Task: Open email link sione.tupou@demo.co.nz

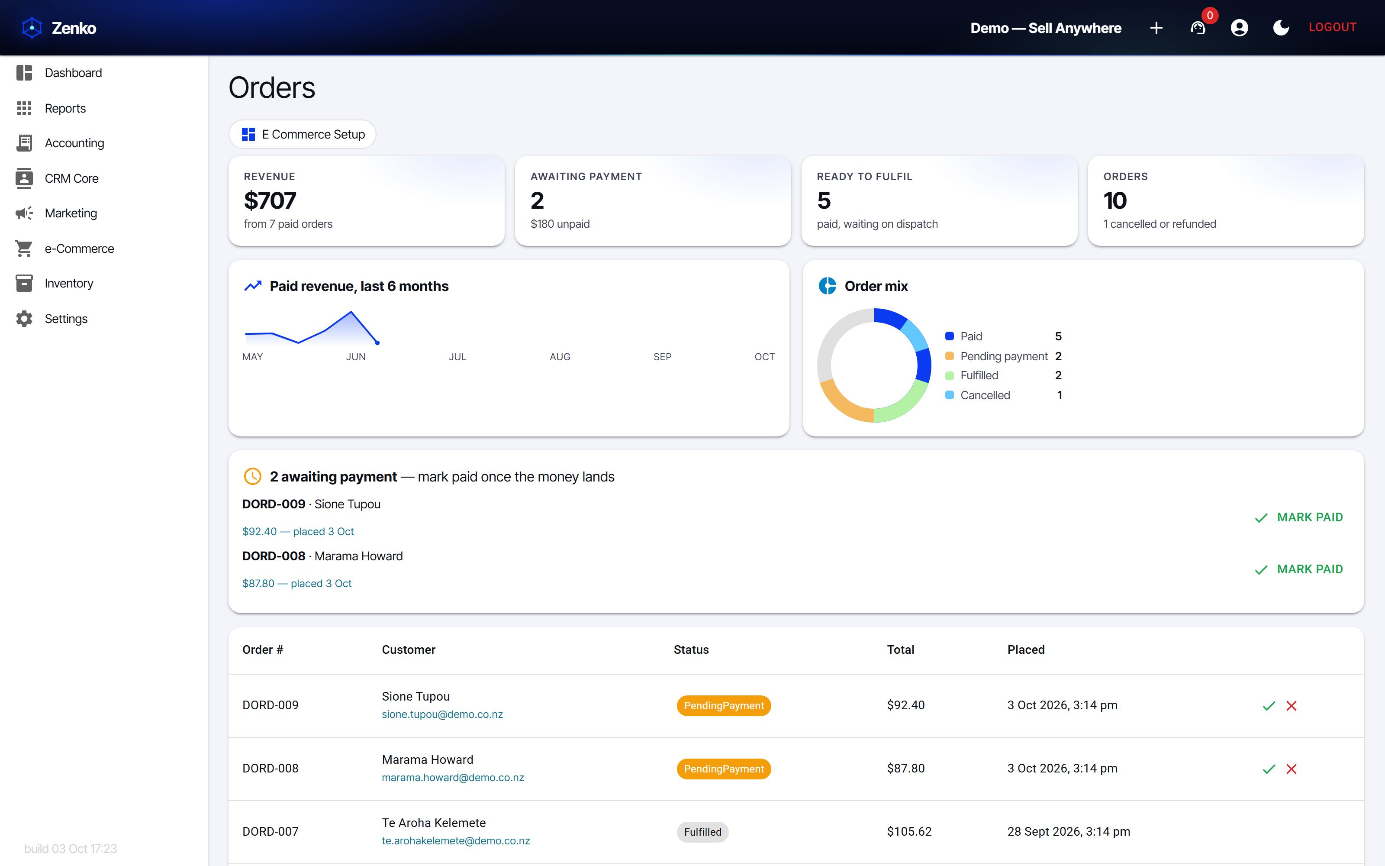Action: 442,714
